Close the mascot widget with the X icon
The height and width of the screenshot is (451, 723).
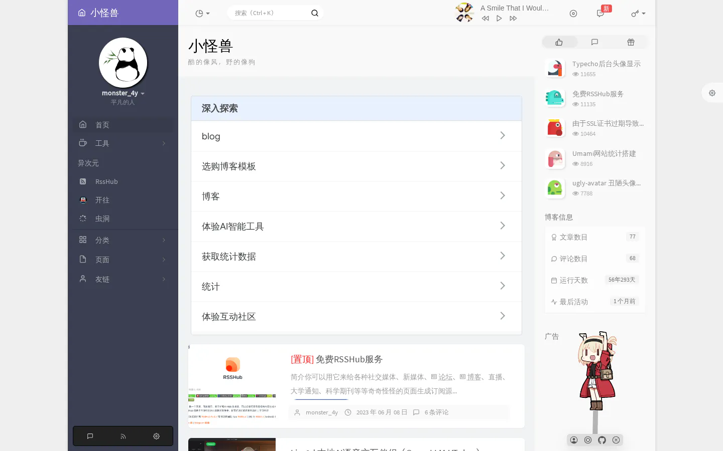tap(616, 440)
